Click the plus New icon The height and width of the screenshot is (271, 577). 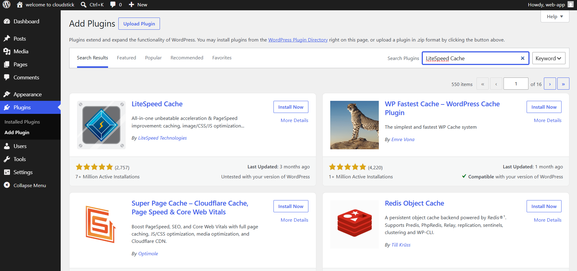(131, 5)
